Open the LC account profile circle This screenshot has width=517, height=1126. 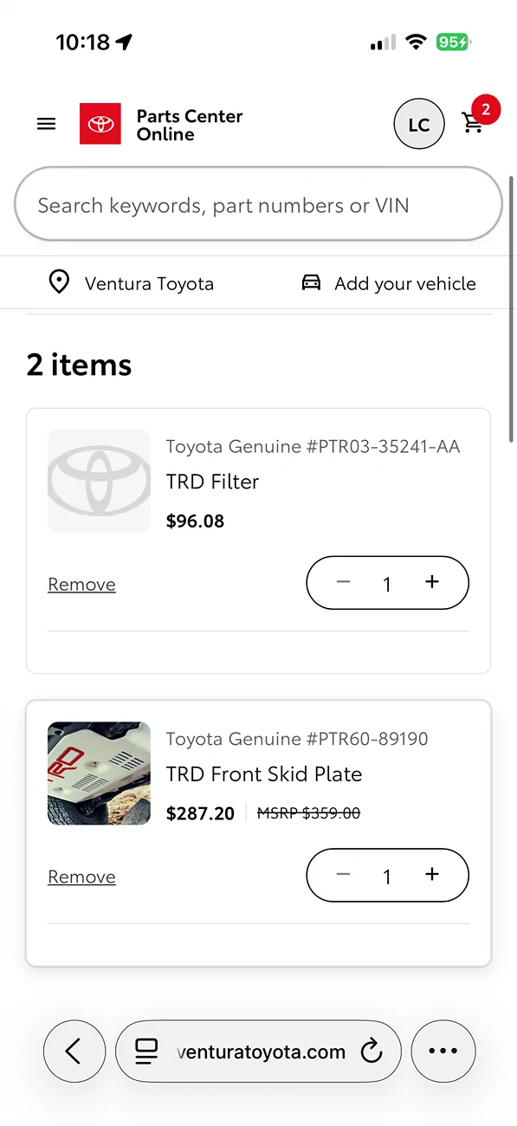tap(419, 124)
